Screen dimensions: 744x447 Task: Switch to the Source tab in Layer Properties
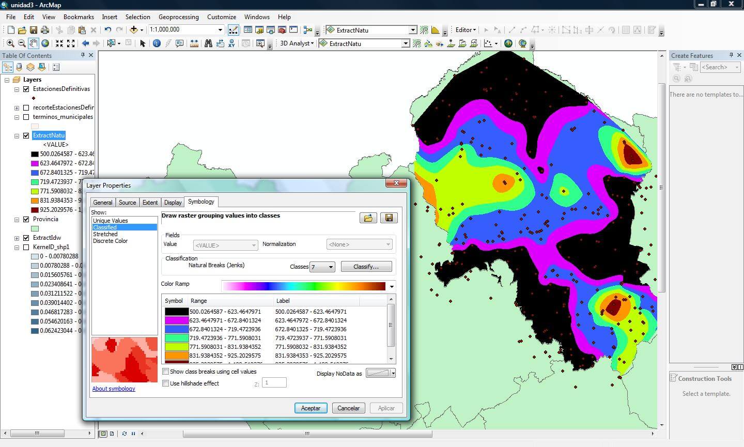coord(127,202)
